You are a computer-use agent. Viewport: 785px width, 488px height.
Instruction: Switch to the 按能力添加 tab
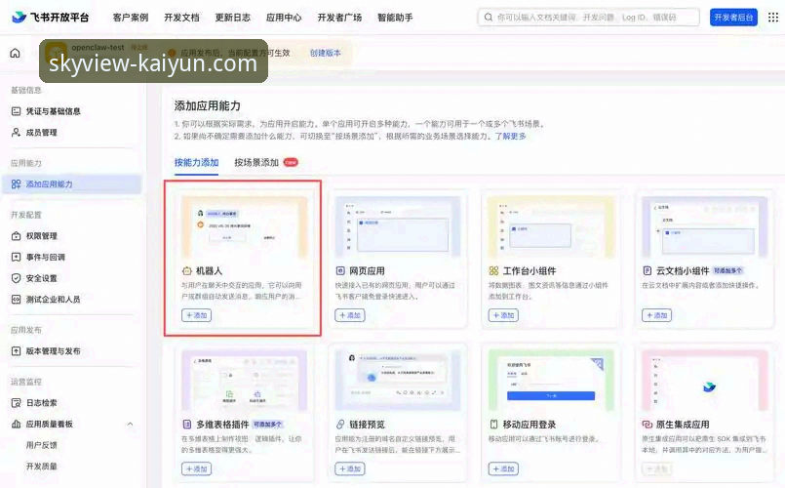pos(196,162)
